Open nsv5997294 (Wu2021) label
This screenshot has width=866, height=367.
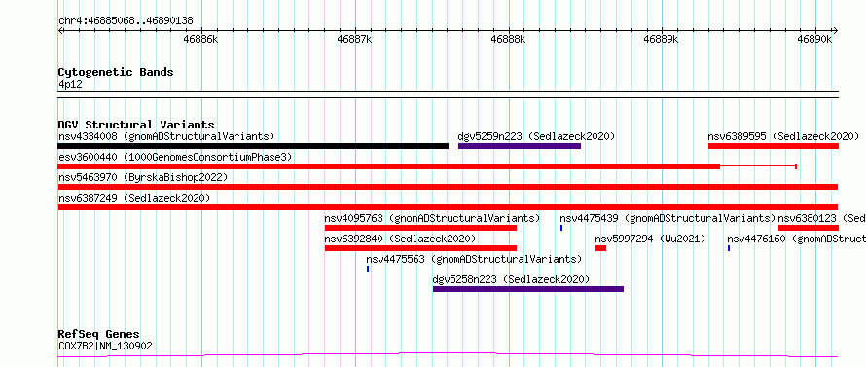tap(651, 239)
